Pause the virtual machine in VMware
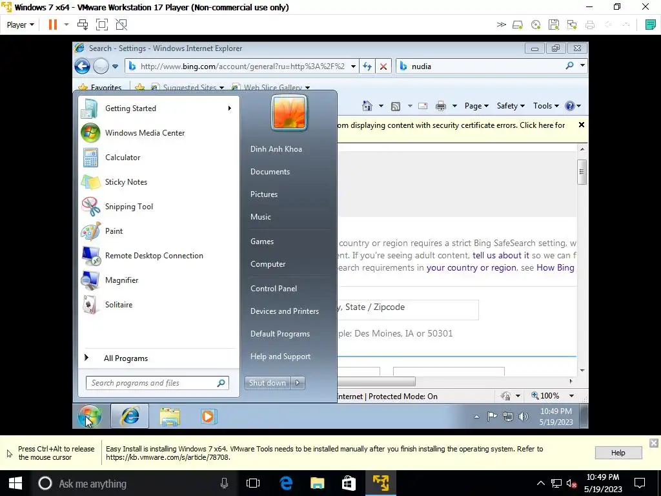Viewport: 661px width, 496px height. coord(53,25)
